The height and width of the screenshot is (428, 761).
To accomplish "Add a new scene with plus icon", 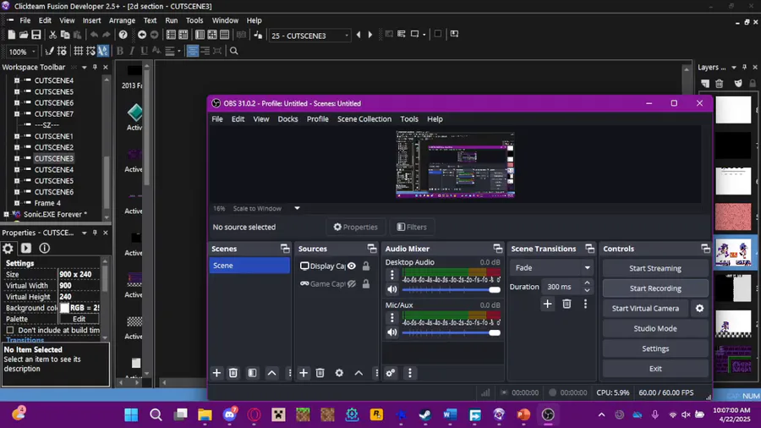I will (216, 373).
